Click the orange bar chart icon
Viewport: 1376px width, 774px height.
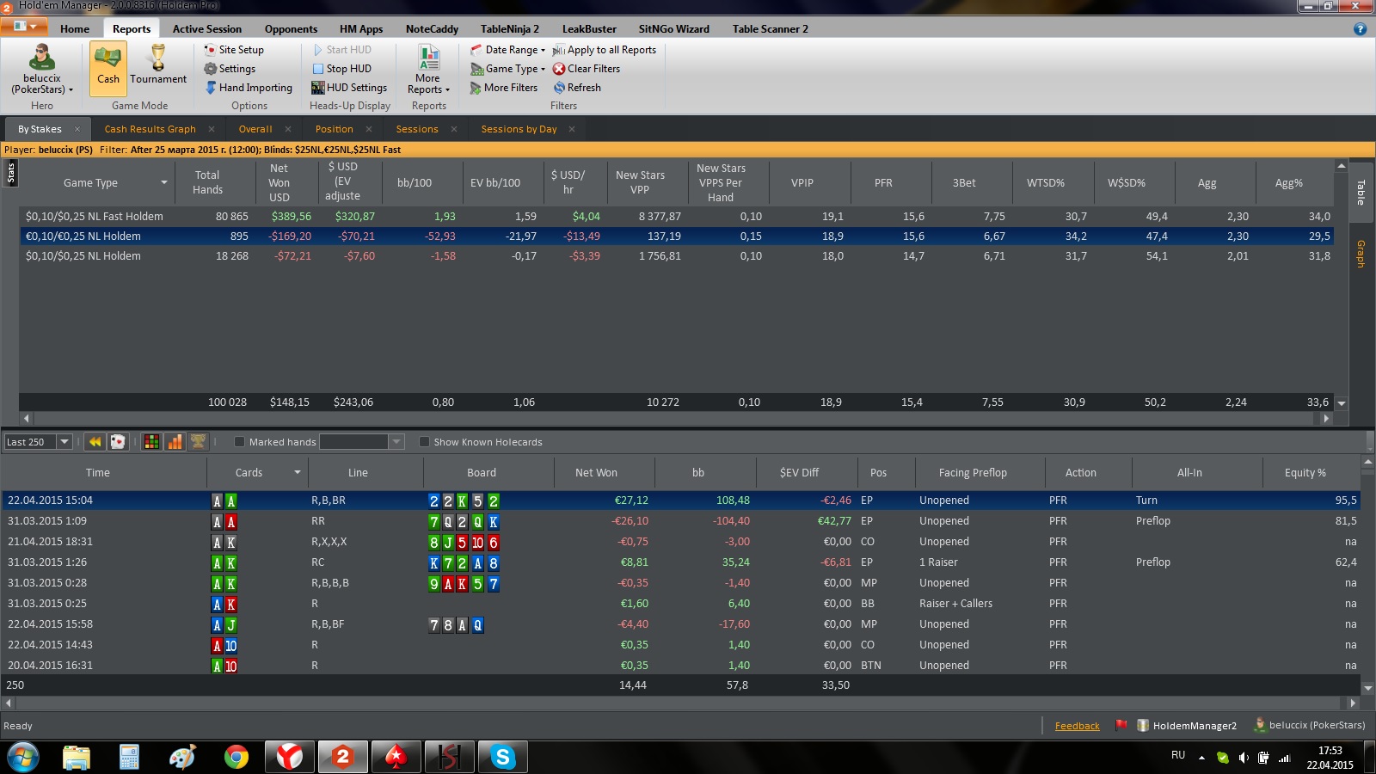pyautogui.click(x=175, y=442)
